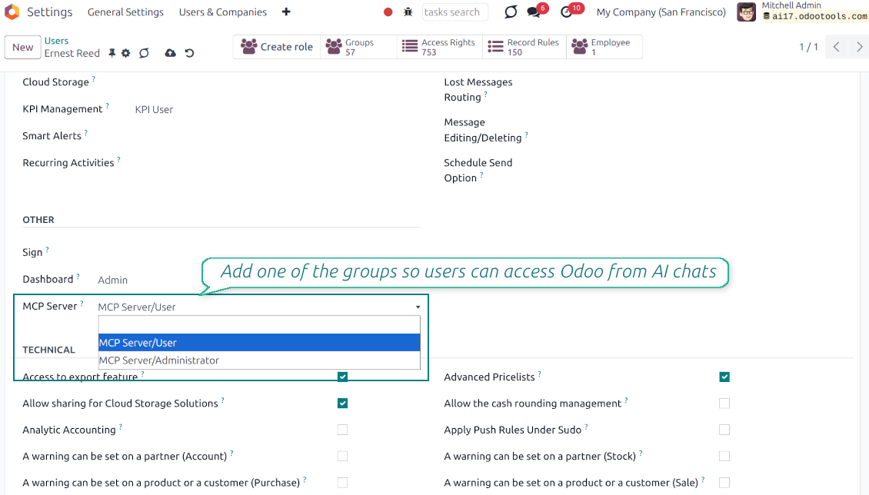Click the New button
The height and width of the screenshot is (495, 869).
click(22, 47)
